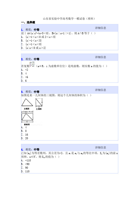The width and height of the screenshot is (139, 197).
Task: Open 详细信息 link for question 4
Action: 101,148
